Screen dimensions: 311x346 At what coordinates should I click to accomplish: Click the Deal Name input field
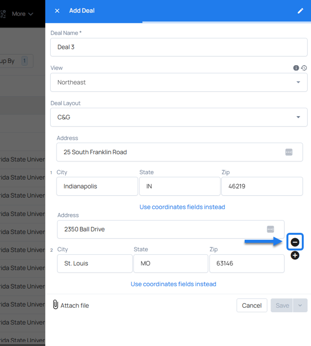click(x=179, y=47)
